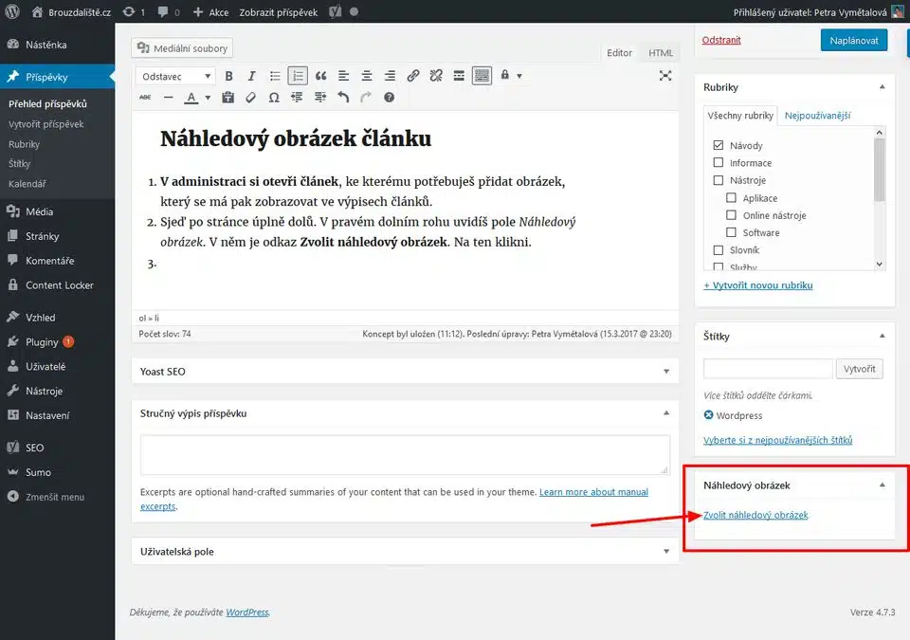Collapse the Náhledový obrázek panel
This screenshot has height=640, width=910.
[883, 485]
